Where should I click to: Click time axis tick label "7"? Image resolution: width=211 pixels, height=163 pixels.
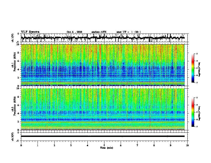(x=137, y=145)
